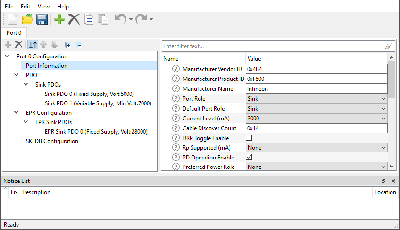Click the Manufacturer Product ID value field
The height and width of the screenshot is (230, 400).
click(x=317, y=79)
